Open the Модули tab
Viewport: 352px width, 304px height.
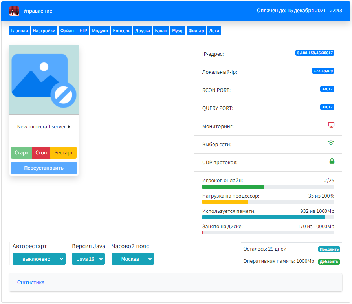click(x=100, y=31)
